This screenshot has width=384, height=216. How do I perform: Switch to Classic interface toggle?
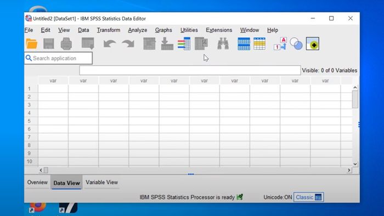[308, 197]
